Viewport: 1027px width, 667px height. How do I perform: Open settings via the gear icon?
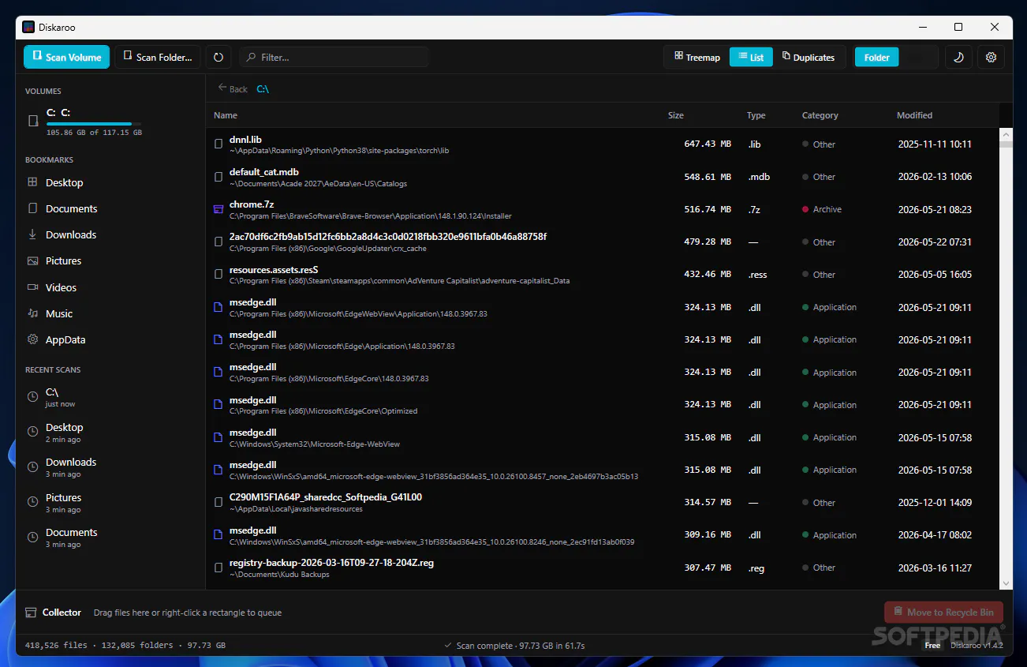992,57
